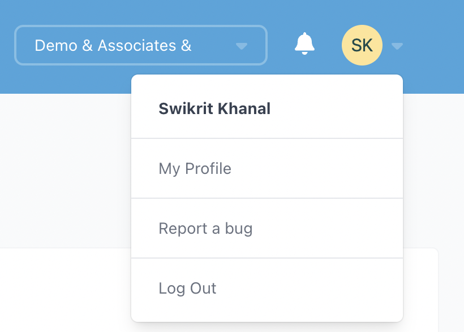Click the small triangle beside SK avatar

point(397,46)
